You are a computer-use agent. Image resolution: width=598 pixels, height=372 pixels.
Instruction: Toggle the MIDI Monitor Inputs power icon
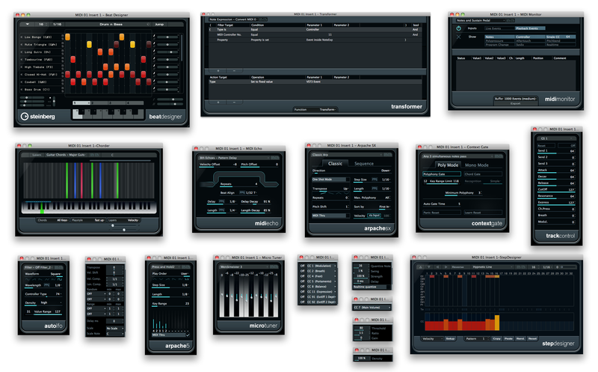tap(459, 28)
